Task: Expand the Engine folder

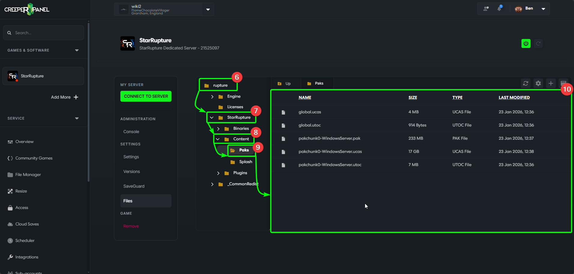Action: tap(212, 97)
